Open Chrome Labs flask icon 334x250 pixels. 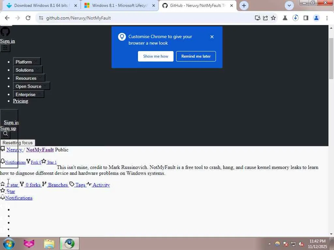(285, 18)
